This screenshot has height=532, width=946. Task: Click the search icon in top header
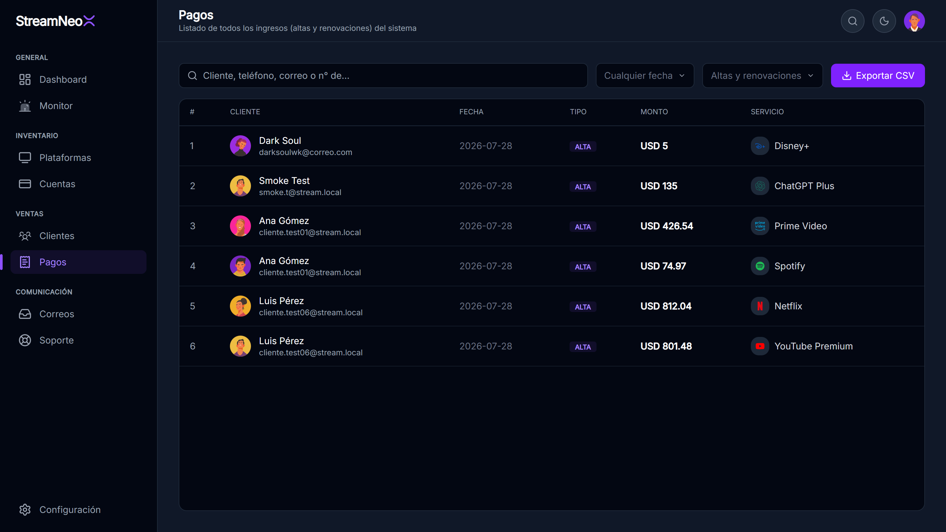(852, 21)
